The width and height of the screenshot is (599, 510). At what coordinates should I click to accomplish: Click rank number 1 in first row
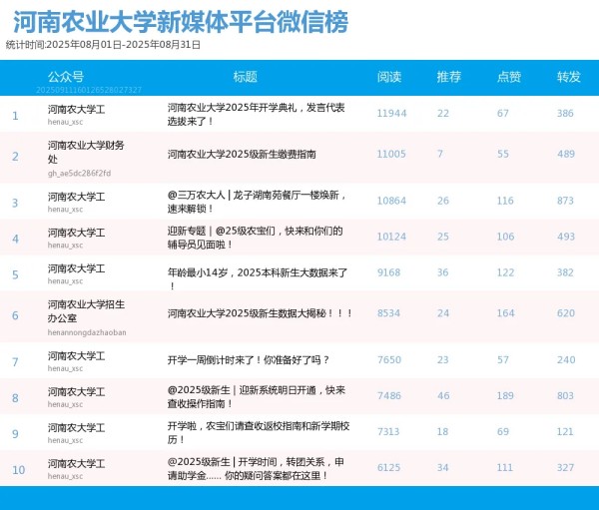point(15,116)
